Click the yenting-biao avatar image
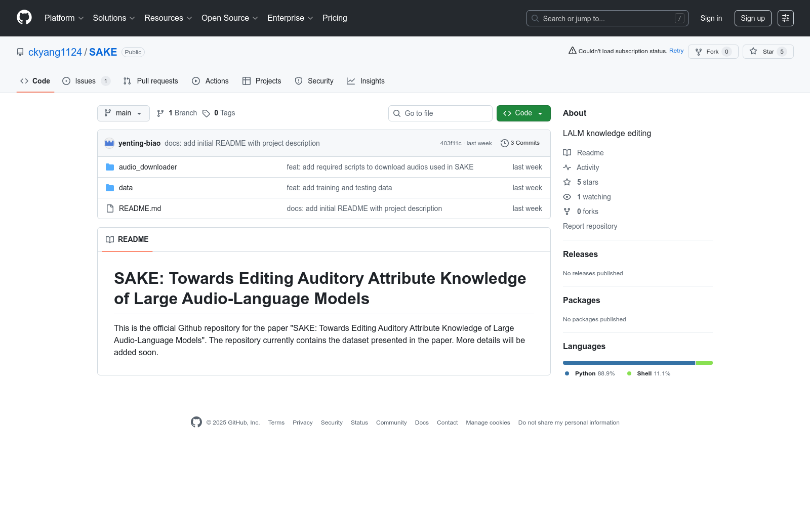 (x=109, y=143)
